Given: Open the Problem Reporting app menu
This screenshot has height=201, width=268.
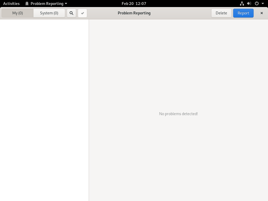Looking at the screenshot, I should point(46,4).
